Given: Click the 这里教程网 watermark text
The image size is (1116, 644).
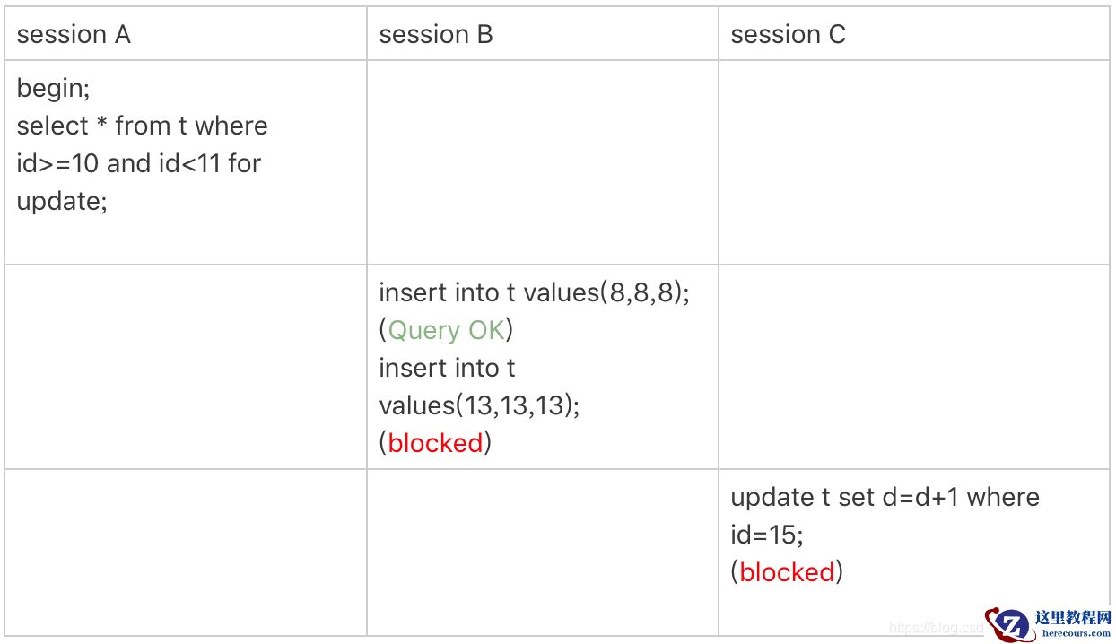Looking at the screenshot, I should click(1072, 617).
